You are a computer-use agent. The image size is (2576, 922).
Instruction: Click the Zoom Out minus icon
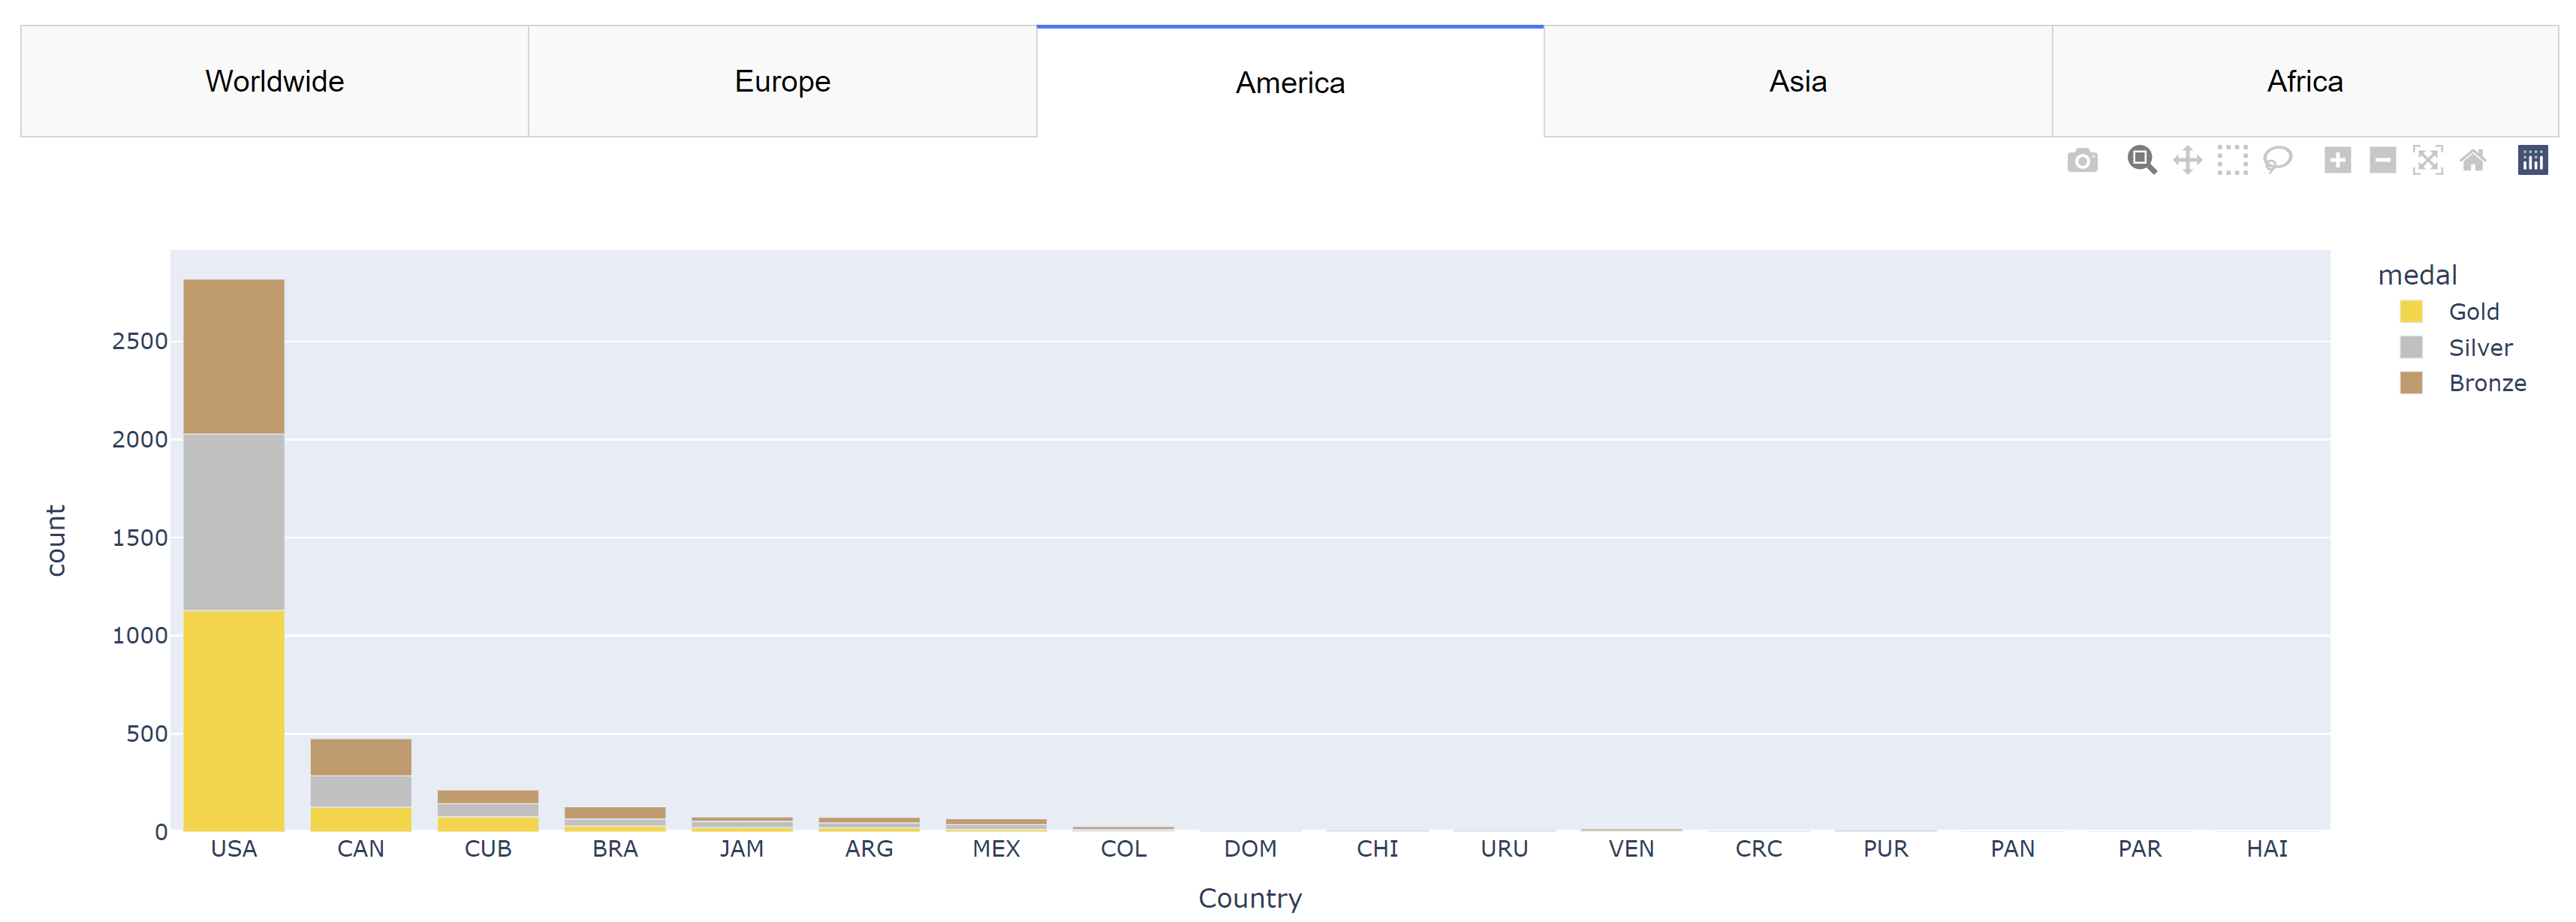coord(2383,160)
